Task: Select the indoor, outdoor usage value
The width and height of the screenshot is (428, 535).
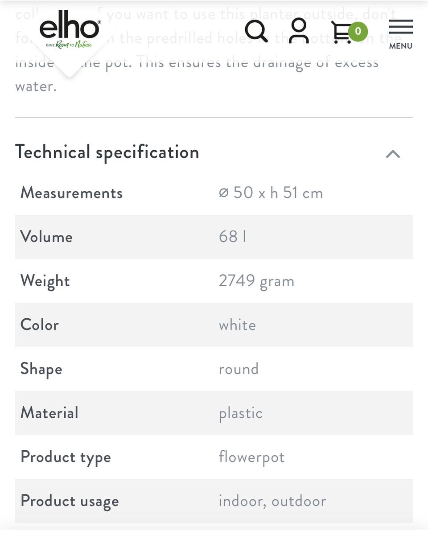Action: pos(272,501)
